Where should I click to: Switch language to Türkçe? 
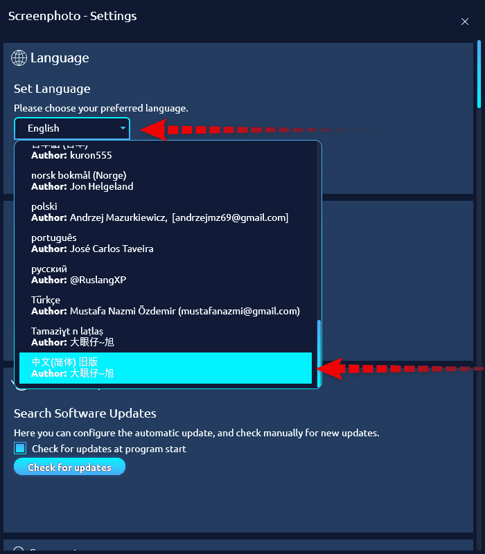click(x=165, y=305)
